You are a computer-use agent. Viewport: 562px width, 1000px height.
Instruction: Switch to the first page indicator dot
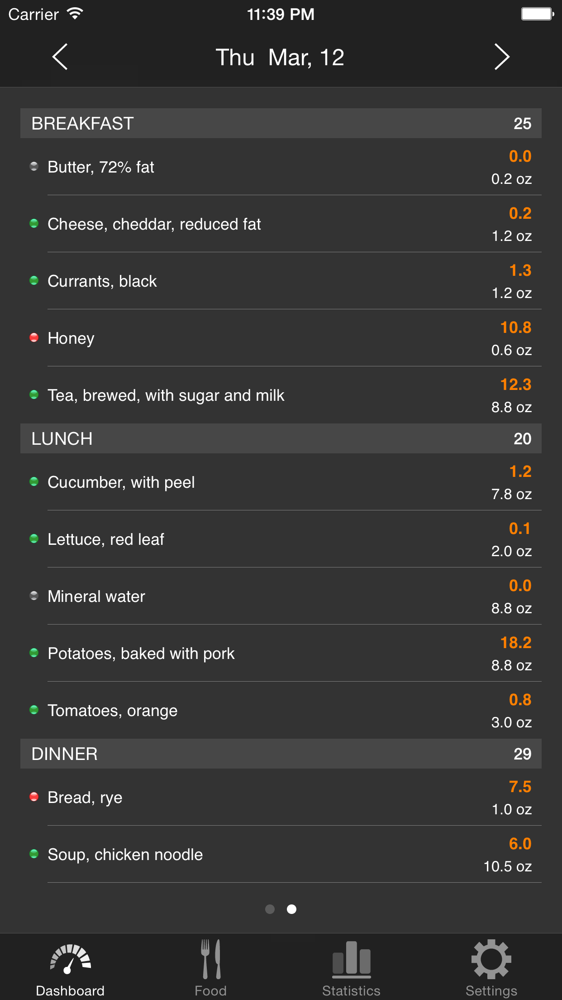[x=270, y=909]
